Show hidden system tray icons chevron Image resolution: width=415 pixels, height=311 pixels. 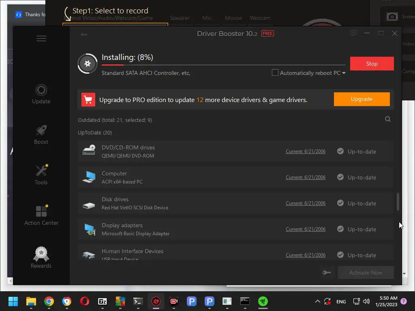point(318,301)
